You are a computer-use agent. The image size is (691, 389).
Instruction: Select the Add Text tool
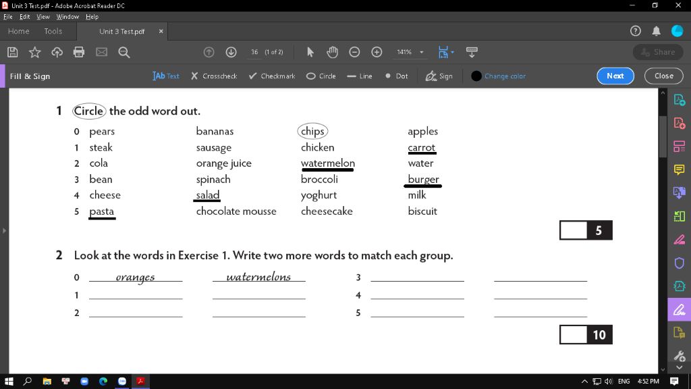(166, 76)
